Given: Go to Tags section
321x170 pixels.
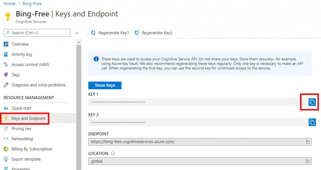Looking at the screenshot, I should click(15, 75).
